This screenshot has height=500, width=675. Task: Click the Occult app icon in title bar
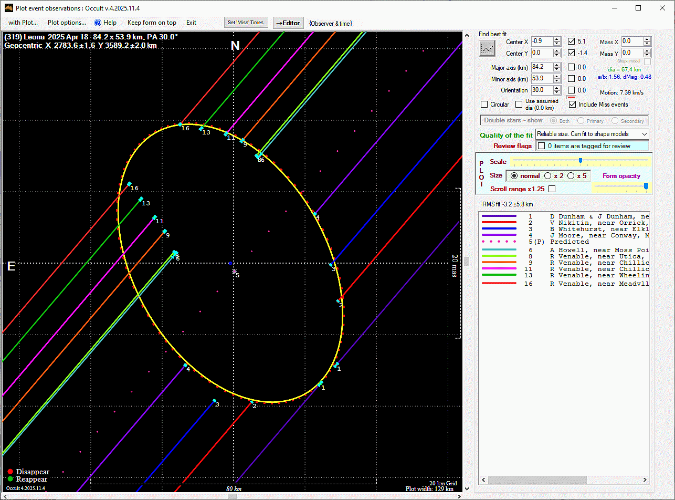click(x=8, y=8)
